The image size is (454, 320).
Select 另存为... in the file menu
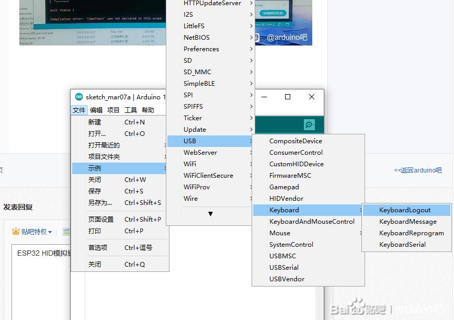click(120, 203)
